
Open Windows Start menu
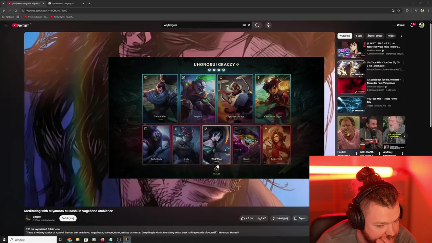[4, 240]
